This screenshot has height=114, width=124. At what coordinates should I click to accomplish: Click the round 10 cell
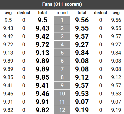click(x=62, y=94)
